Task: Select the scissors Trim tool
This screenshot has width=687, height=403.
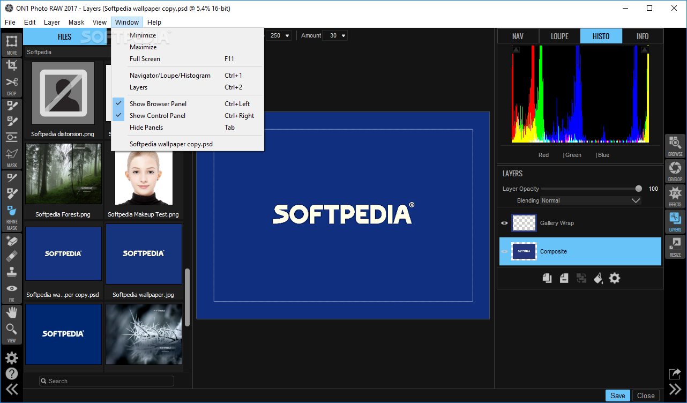Action: point(12,82)
